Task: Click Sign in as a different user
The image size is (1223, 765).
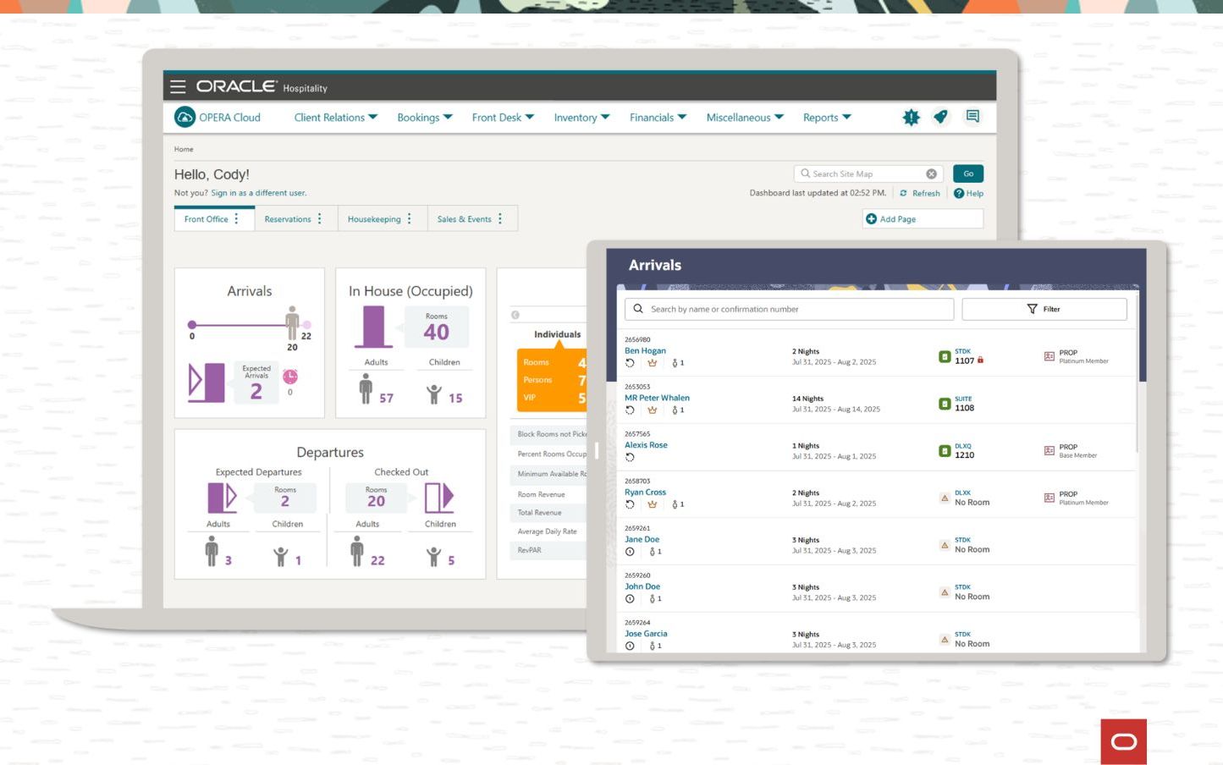Action: 259,193
